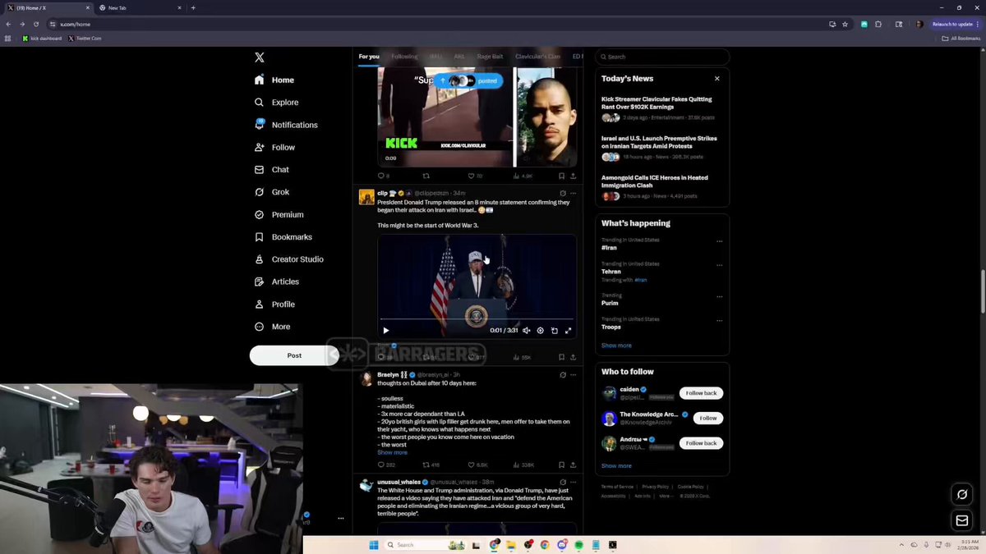Show more under Who to follow

point(616,465)
